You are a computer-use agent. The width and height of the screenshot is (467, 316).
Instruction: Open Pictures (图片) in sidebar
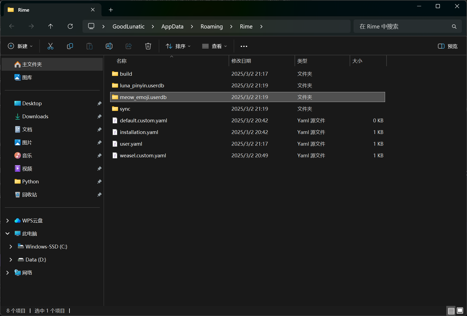tap(52, 142)
